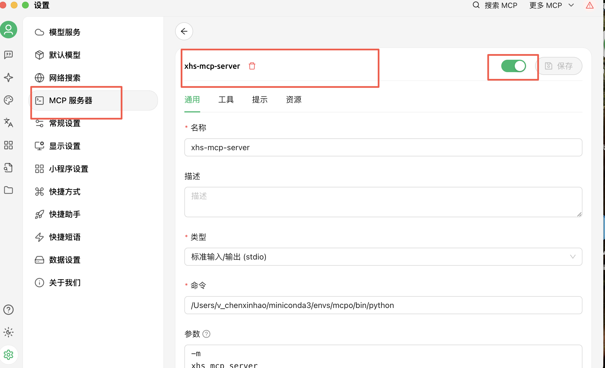Open the chat assistant sidebar icon
This screenshot has height=368, width=605.
click(8, 55)
